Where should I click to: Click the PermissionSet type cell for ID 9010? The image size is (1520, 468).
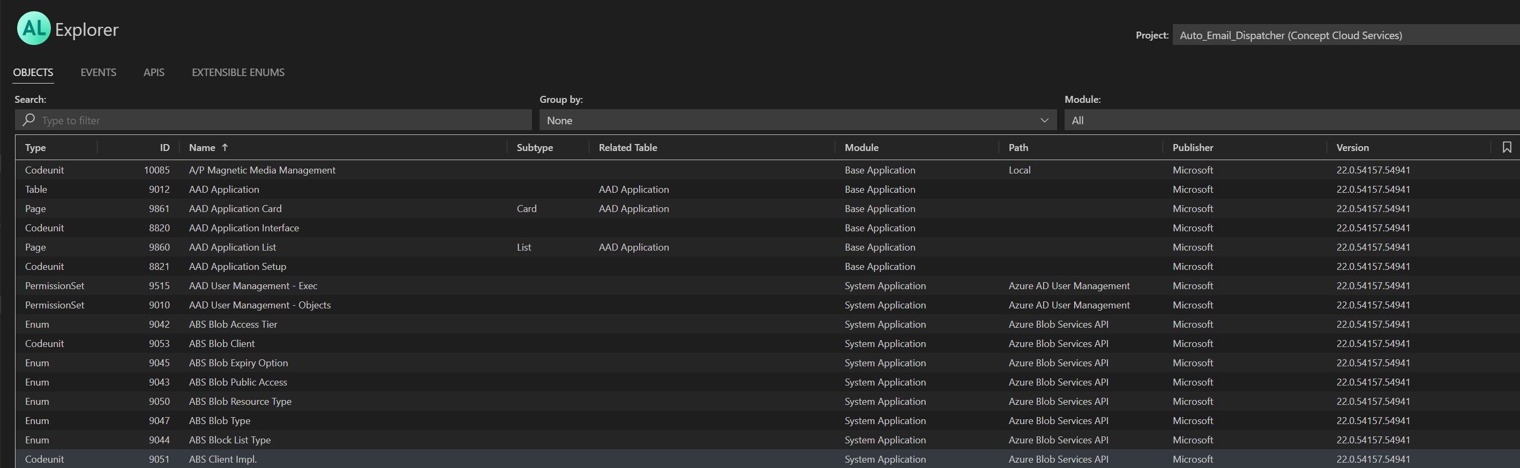pos(55,305)
